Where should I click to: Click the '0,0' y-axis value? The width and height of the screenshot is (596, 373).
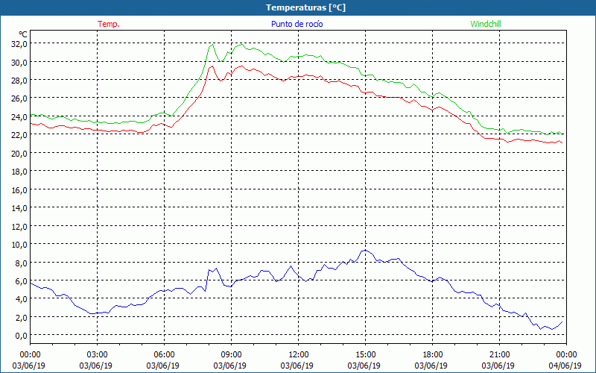pyautogui.click(x=22, y=335)
